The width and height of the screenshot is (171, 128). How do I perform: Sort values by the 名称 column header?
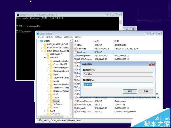pos(76,41)
